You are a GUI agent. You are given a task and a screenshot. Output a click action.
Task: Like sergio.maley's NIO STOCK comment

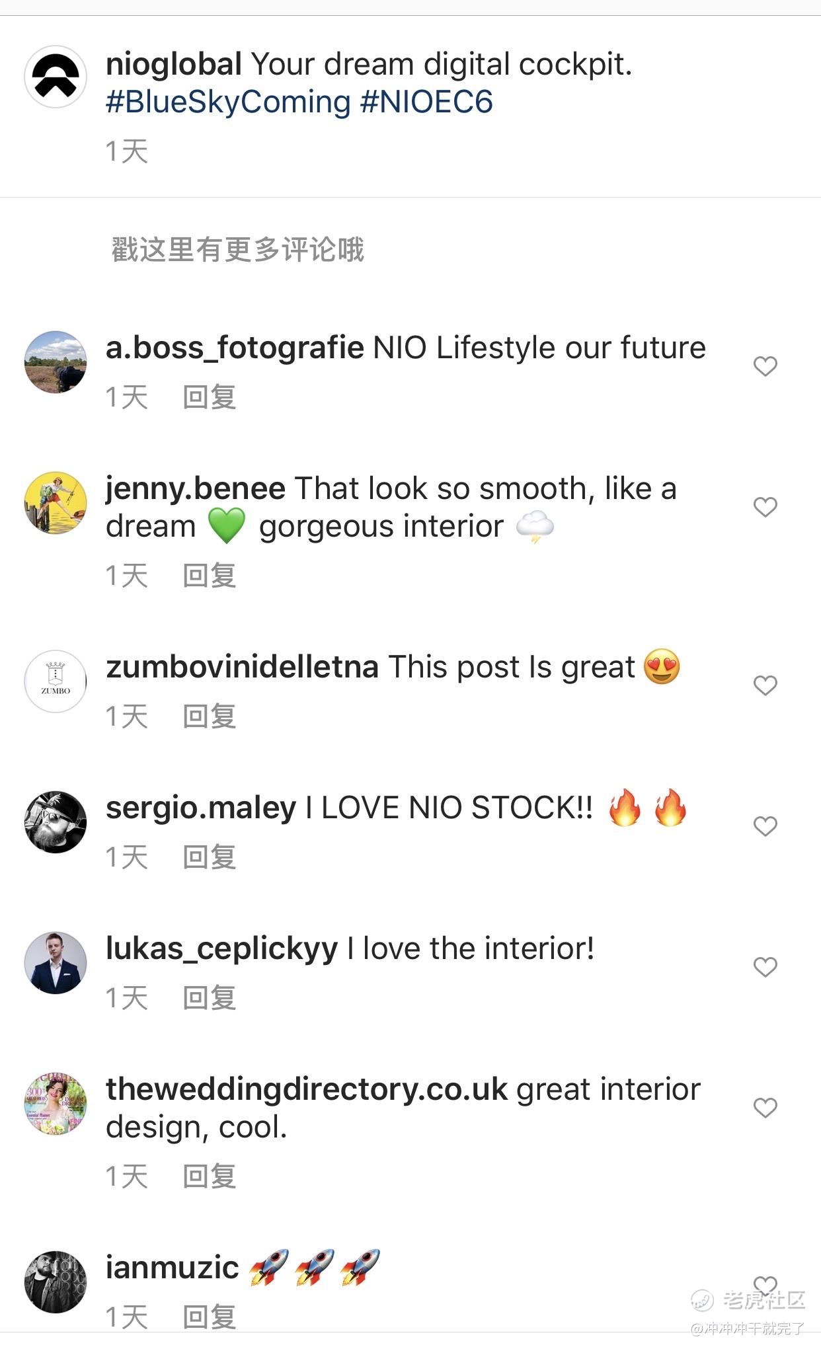point(765,826)
